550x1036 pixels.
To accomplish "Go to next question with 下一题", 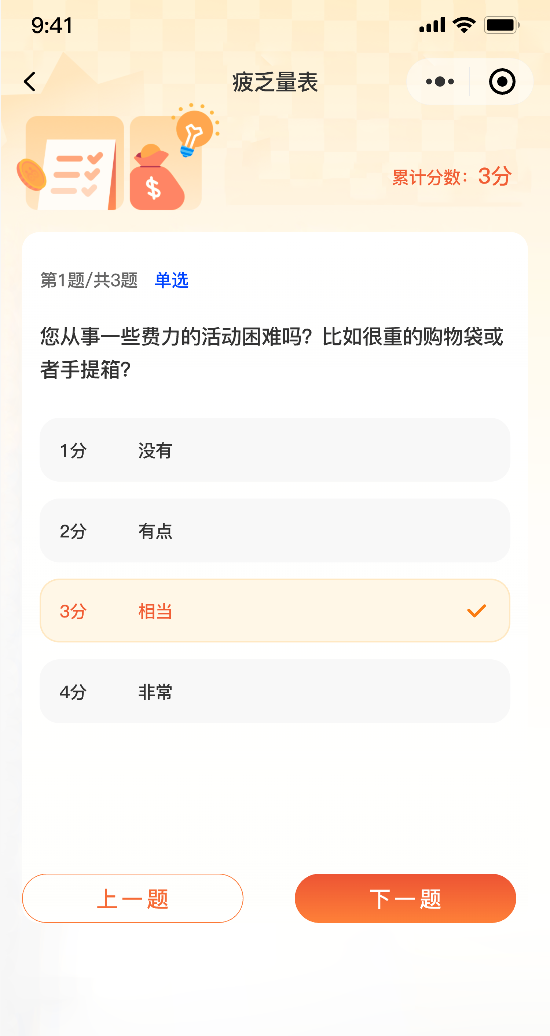I will click(405, 898).
